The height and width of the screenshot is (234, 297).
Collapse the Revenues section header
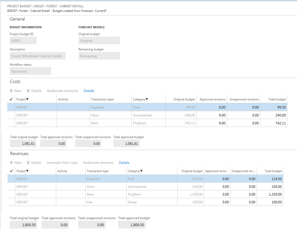(19, 154)
